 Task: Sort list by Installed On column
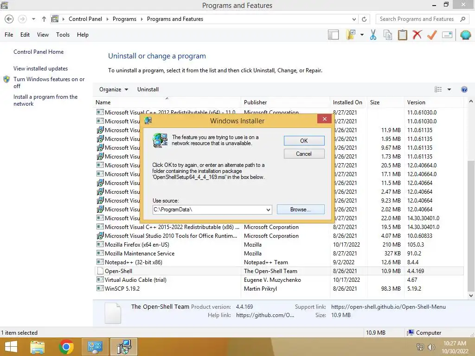pos(347,102)
